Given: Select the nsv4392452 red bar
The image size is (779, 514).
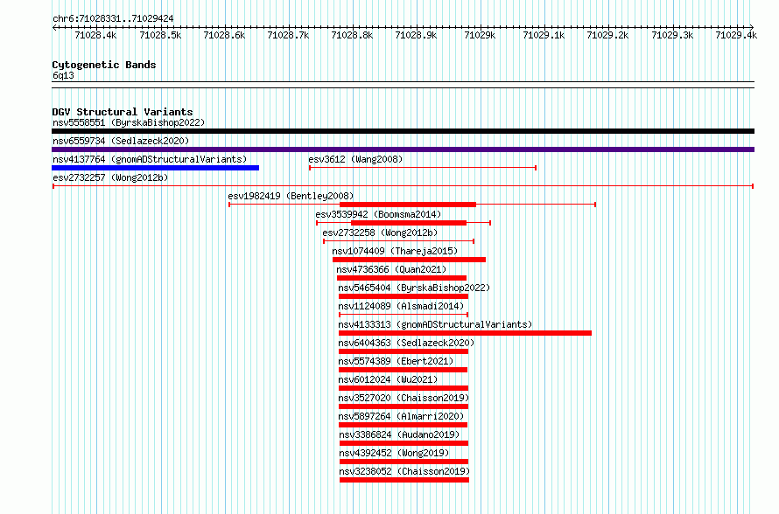Looking at the screenshot, I should pyautogui.click(x=404, y=462).
